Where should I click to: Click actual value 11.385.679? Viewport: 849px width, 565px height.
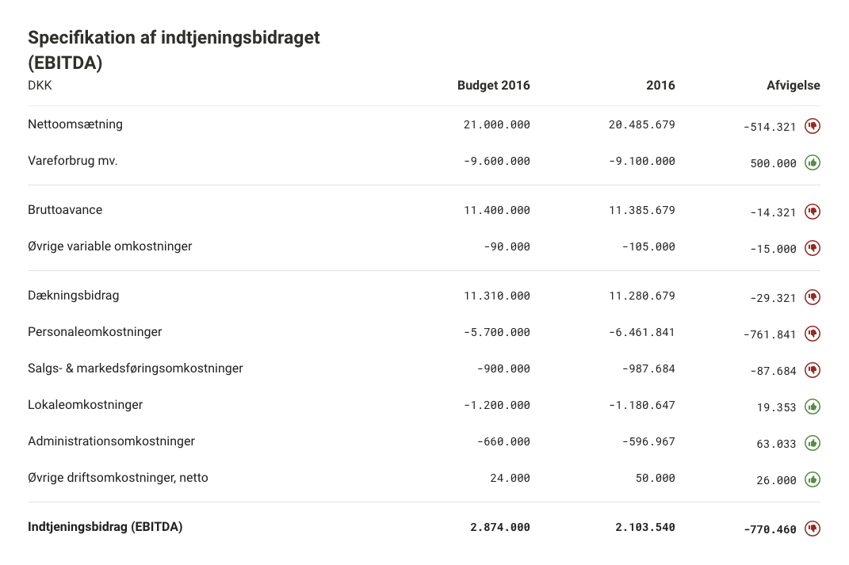click(x=641, y=210)
